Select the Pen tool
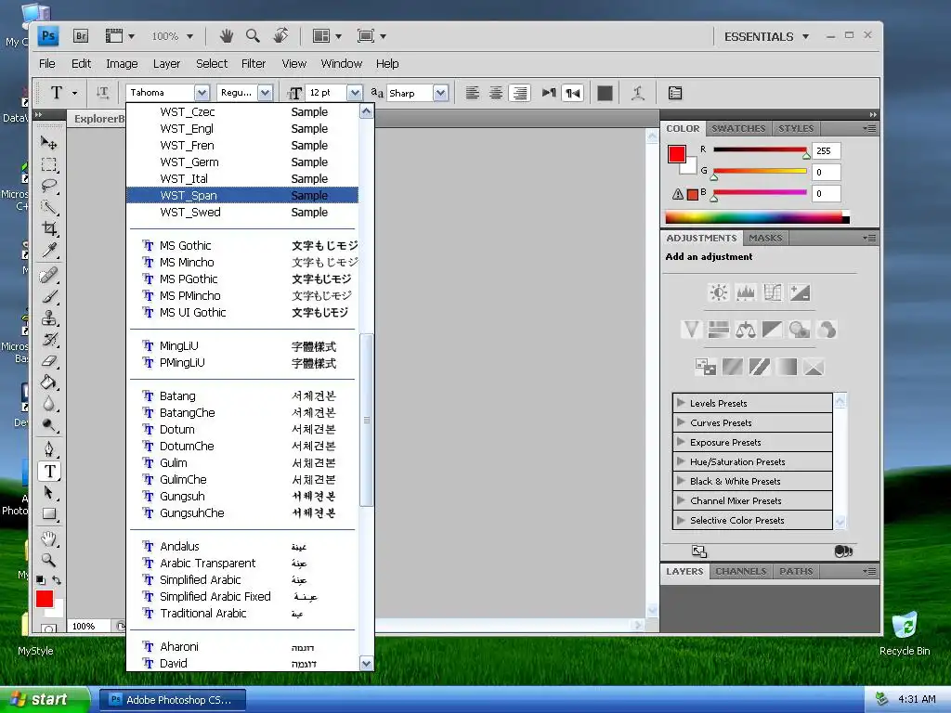951x713 pixels. 49,449
